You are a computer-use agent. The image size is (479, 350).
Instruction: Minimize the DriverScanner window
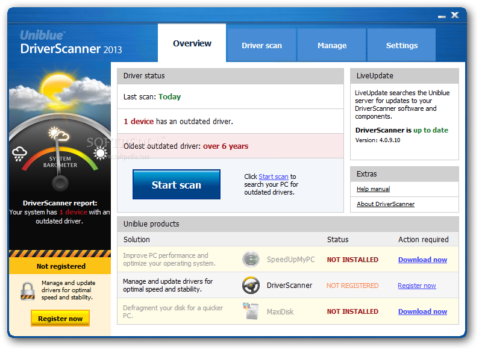[x=442, y=16]
